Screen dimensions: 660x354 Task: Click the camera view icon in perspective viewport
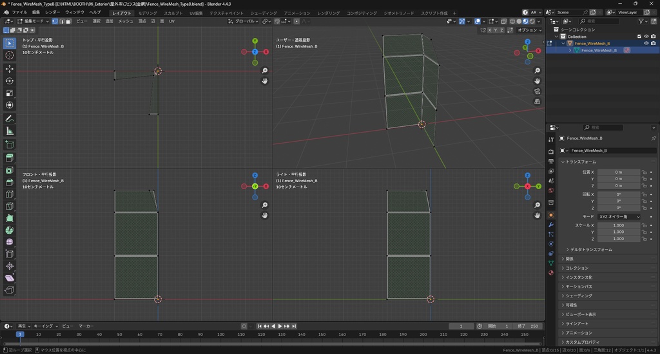[538, 91]
